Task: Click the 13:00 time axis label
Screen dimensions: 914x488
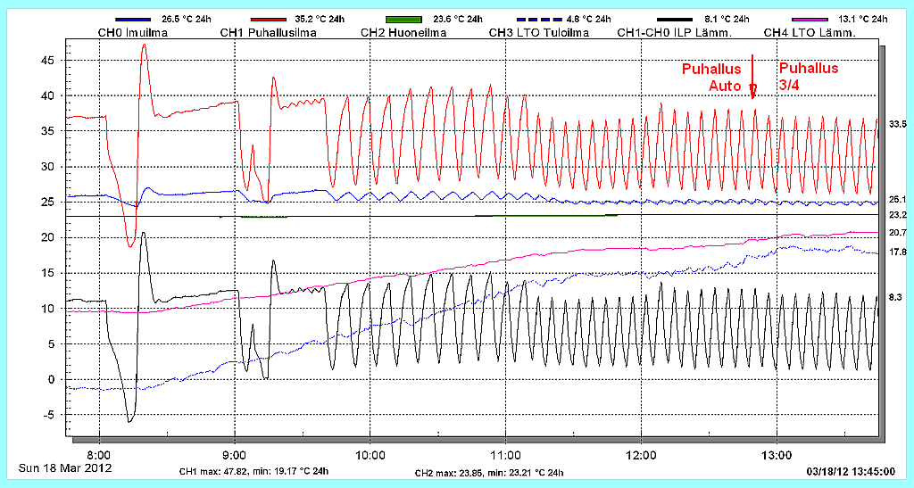Action: (777, 453)
